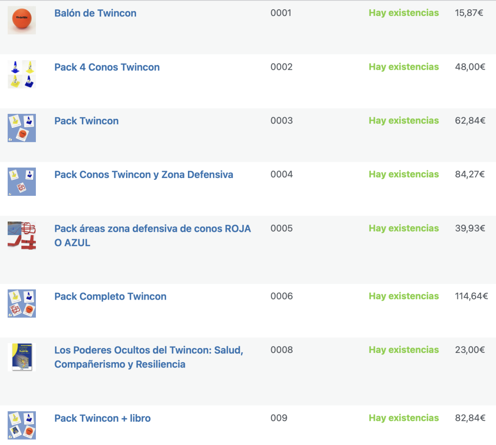The height and width of the screenshot is (445, 496).
Task: Open Los Poderes Ocultos del Twincon link
Action: tap(149, 357)
